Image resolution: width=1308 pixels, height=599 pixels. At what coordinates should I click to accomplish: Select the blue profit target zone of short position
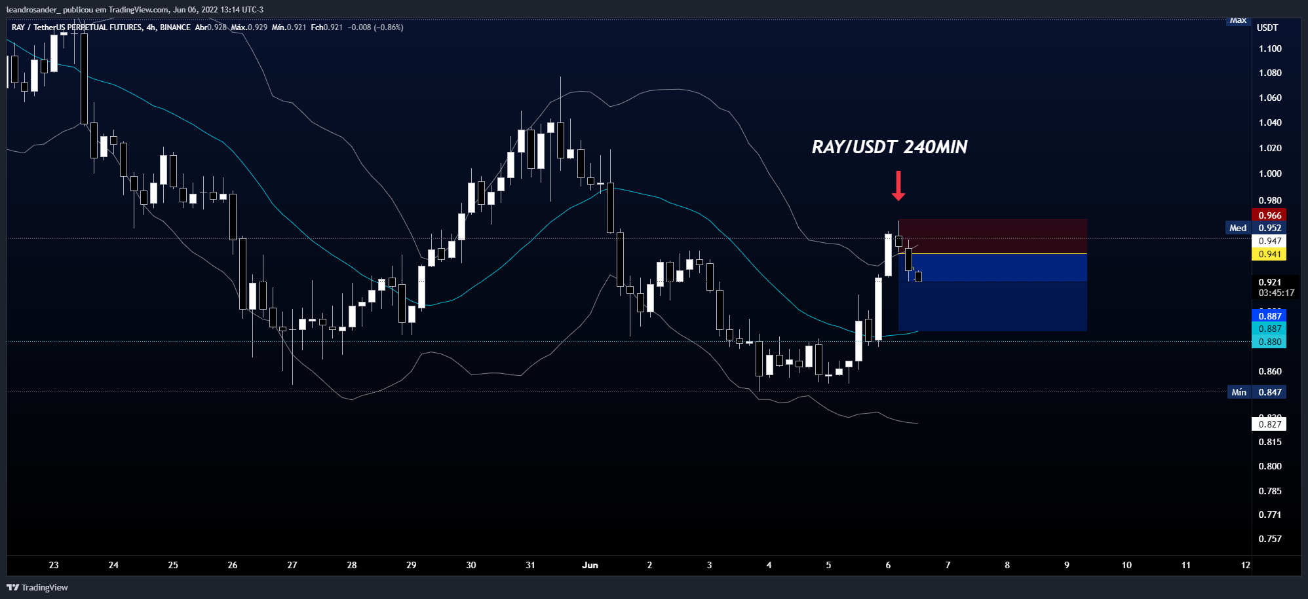[x=993, y=292]
